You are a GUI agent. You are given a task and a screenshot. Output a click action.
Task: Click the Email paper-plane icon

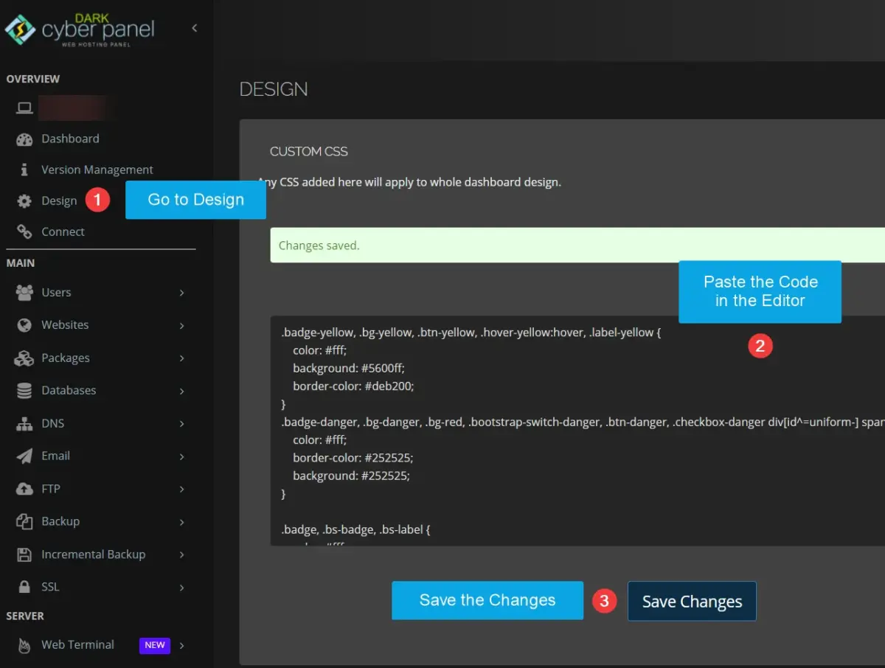coord(24,456)
